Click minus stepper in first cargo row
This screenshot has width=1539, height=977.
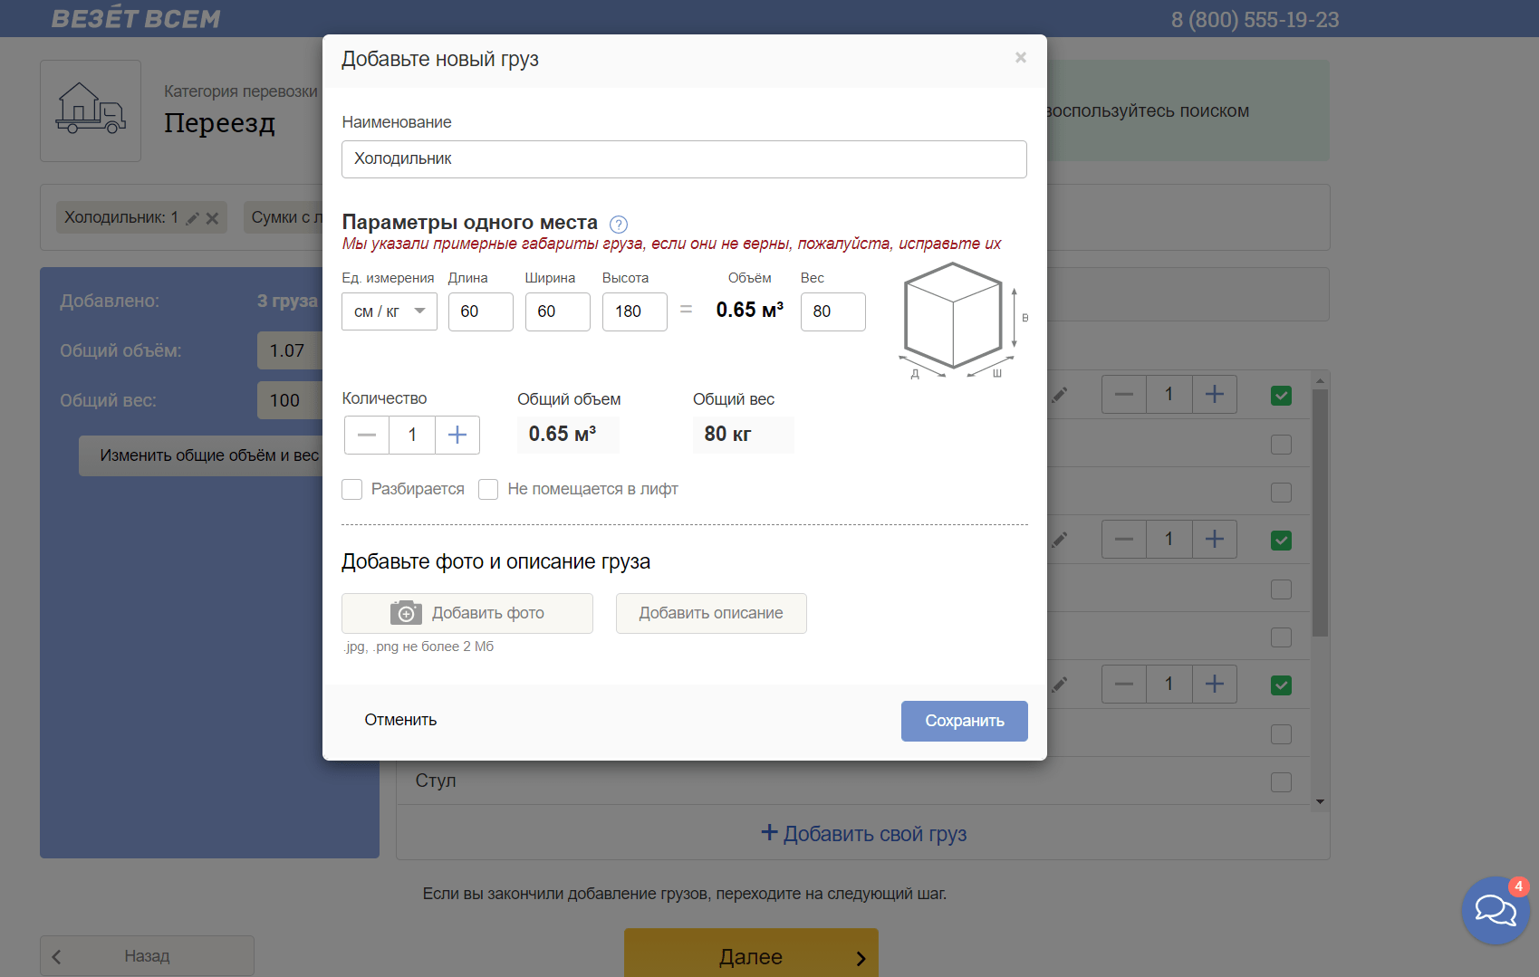[1124, 395]
